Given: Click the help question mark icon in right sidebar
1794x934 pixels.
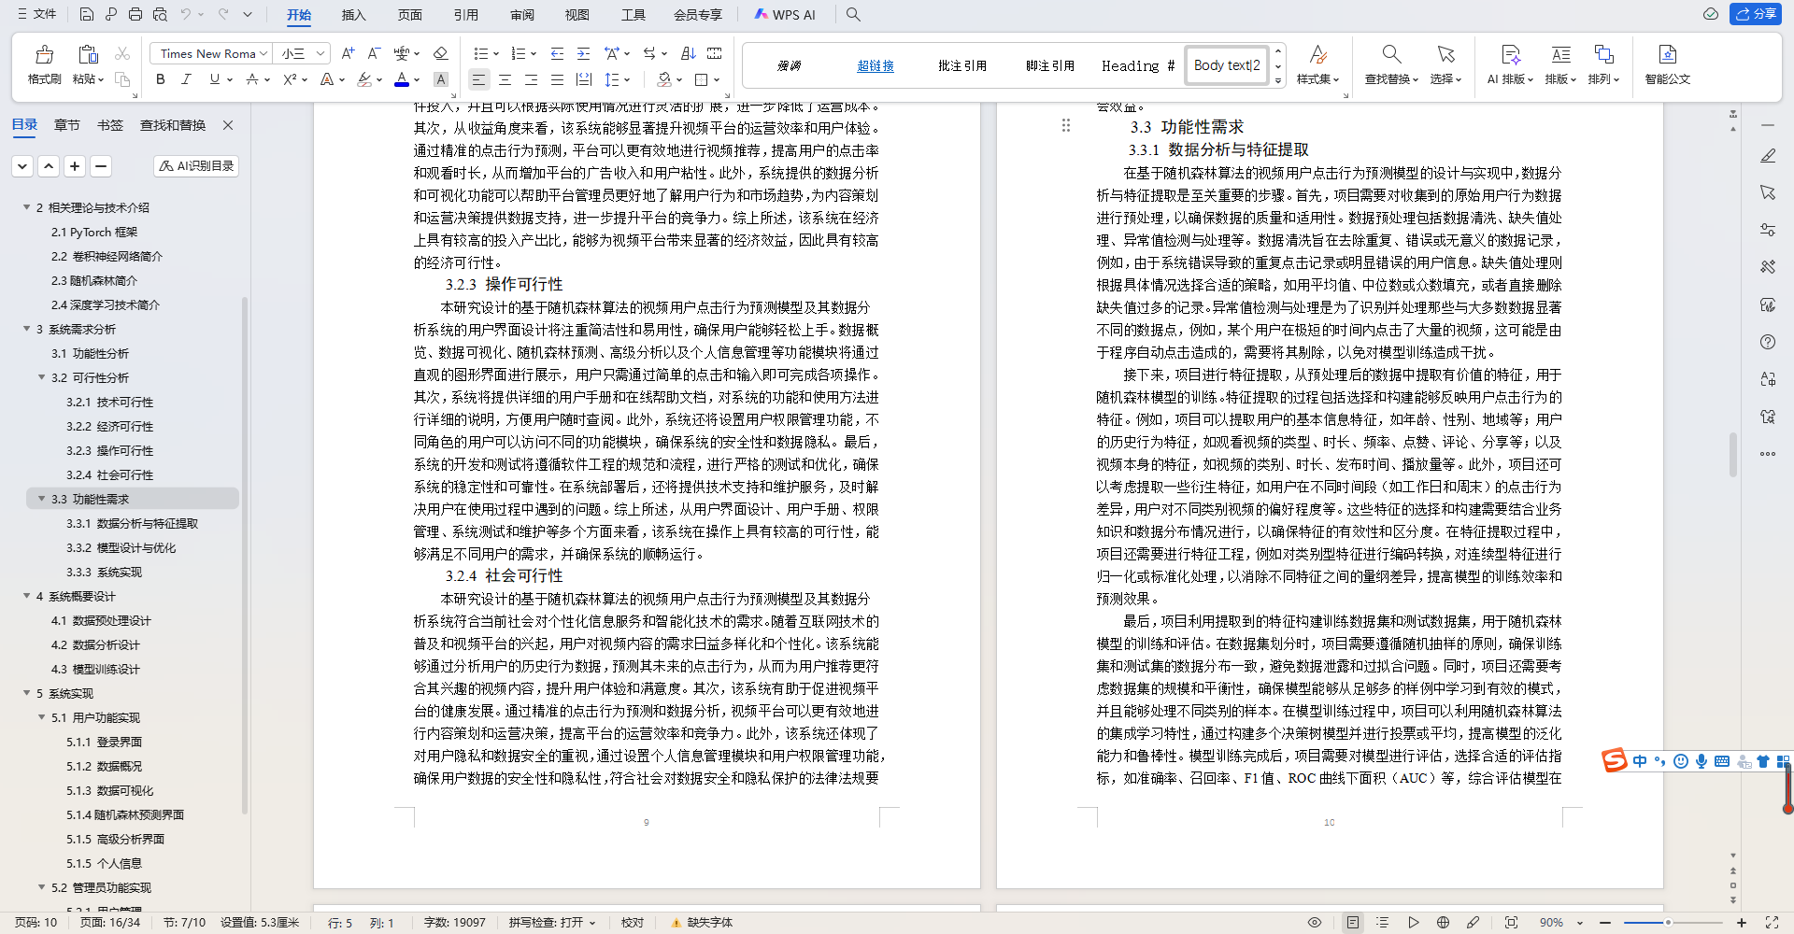Looking at the screenshot, I should tap(1768, 342).
